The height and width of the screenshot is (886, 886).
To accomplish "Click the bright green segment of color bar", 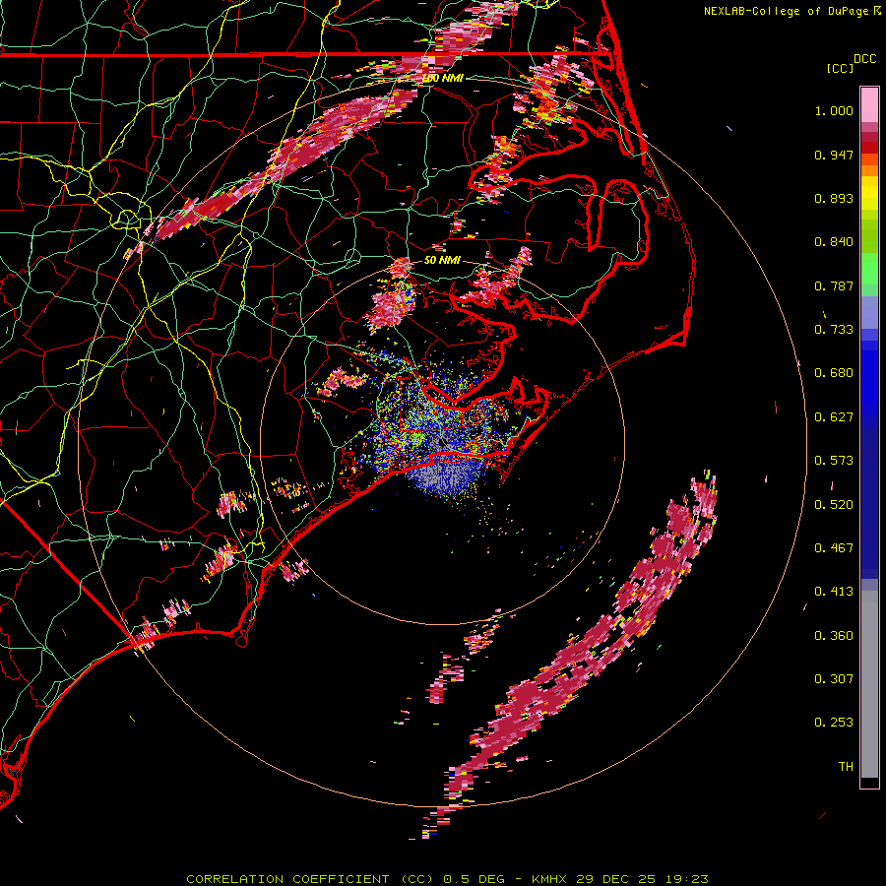I will [869, 269].
